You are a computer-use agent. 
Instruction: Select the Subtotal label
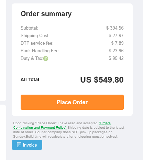click(29, 28)
